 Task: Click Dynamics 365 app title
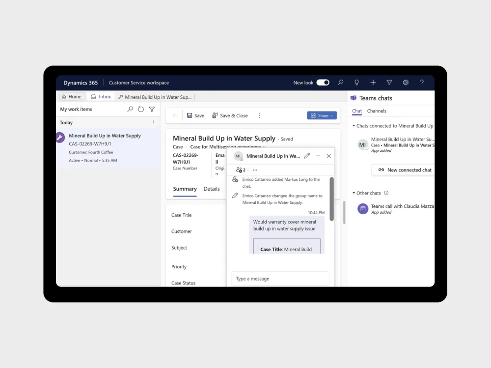click(81, 83)
